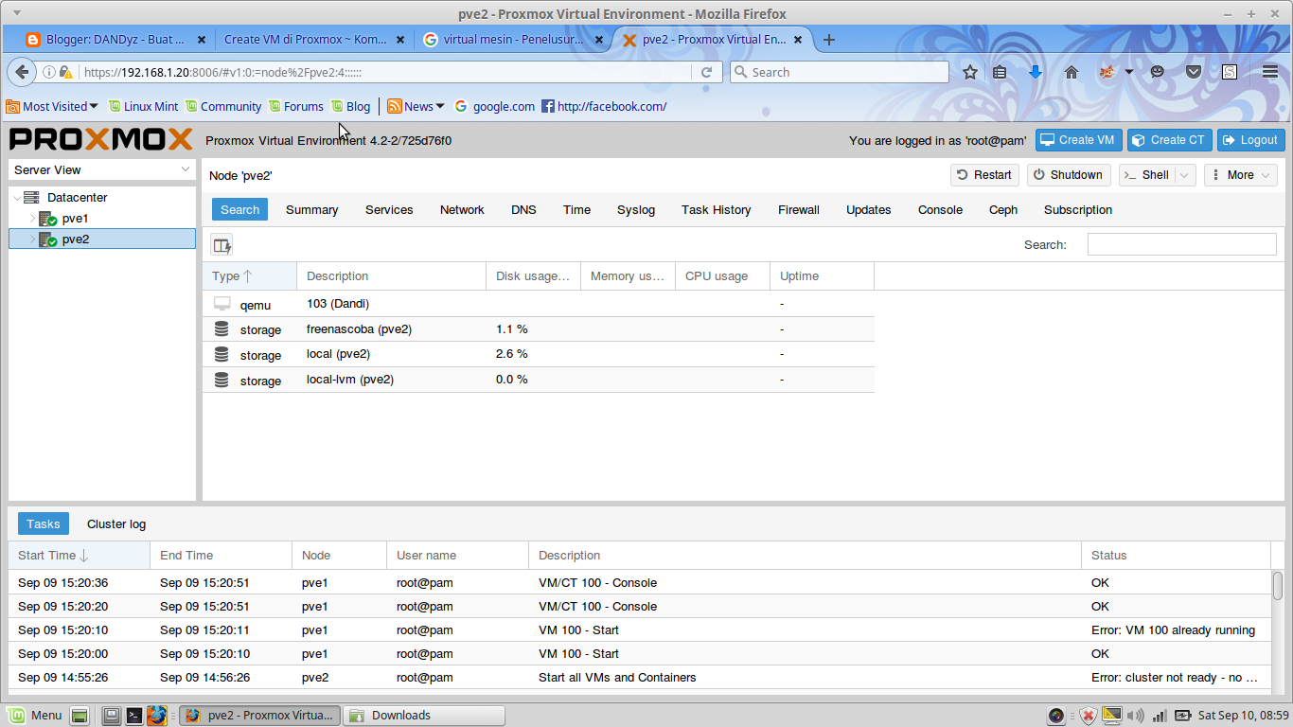
Task: Sort by the Type column header
Action: coord(250,276)
